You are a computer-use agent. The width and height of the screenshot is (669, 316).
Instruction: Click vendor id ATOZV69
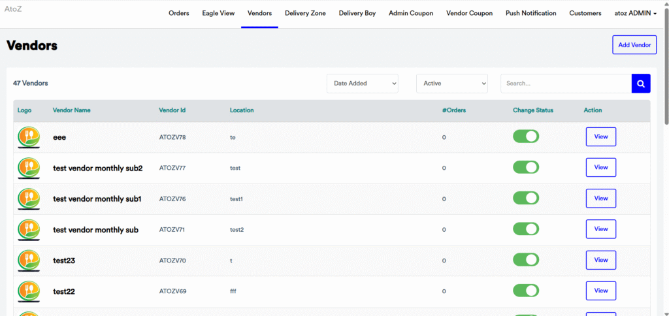172,291
